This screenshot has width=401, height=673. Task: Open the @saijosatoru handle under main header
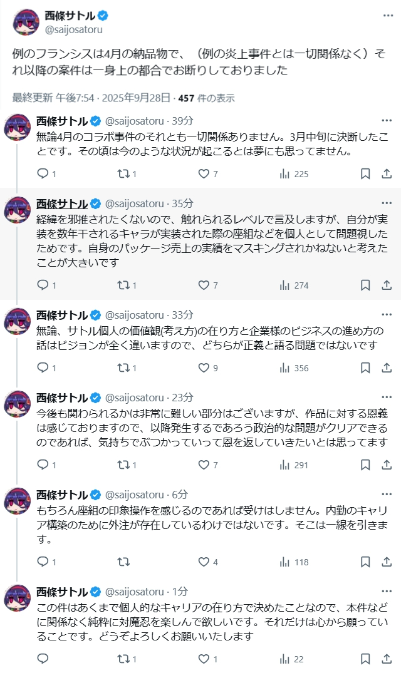pyautogui.click(x=73, y=29)
